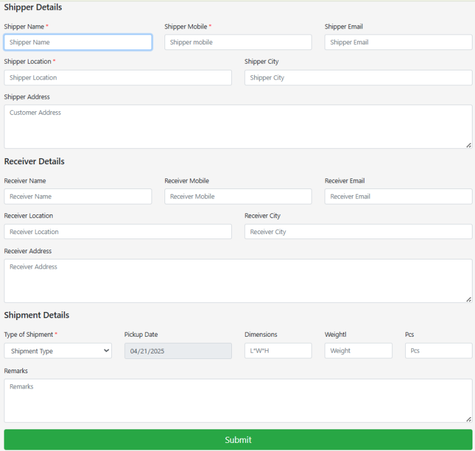Click into Shipper Location field
Image resolution: width=475 pixels, height=451 pixels.
[x=118, y=77]
